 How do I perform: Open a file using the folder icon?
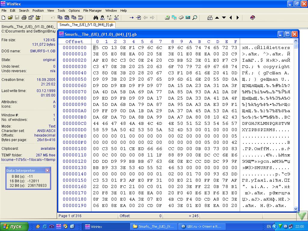point(10,18)
